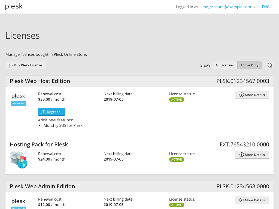This screenshot has height=209, width=279.
Task: Click ACTIVE status badge of Hosting Pack
Action: [x=177, y=159]
